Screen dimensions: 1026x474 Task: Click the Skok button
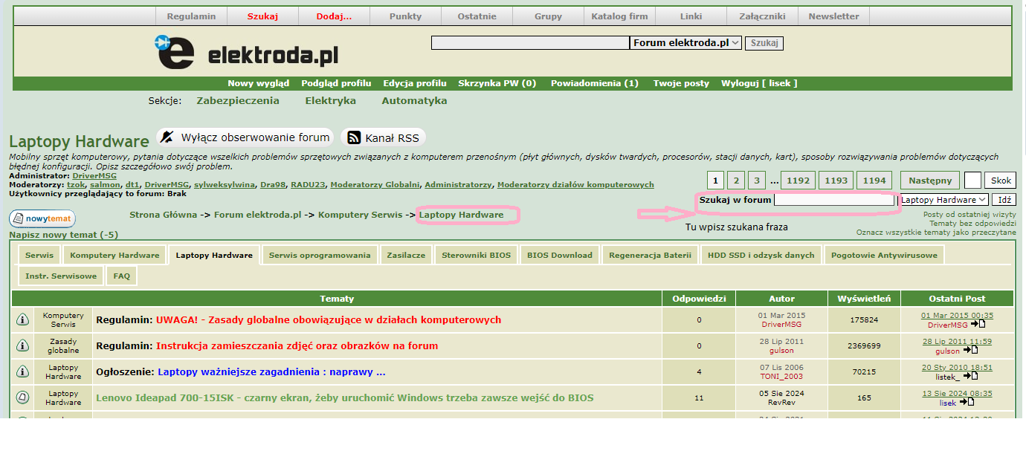tap(1000, 181)
